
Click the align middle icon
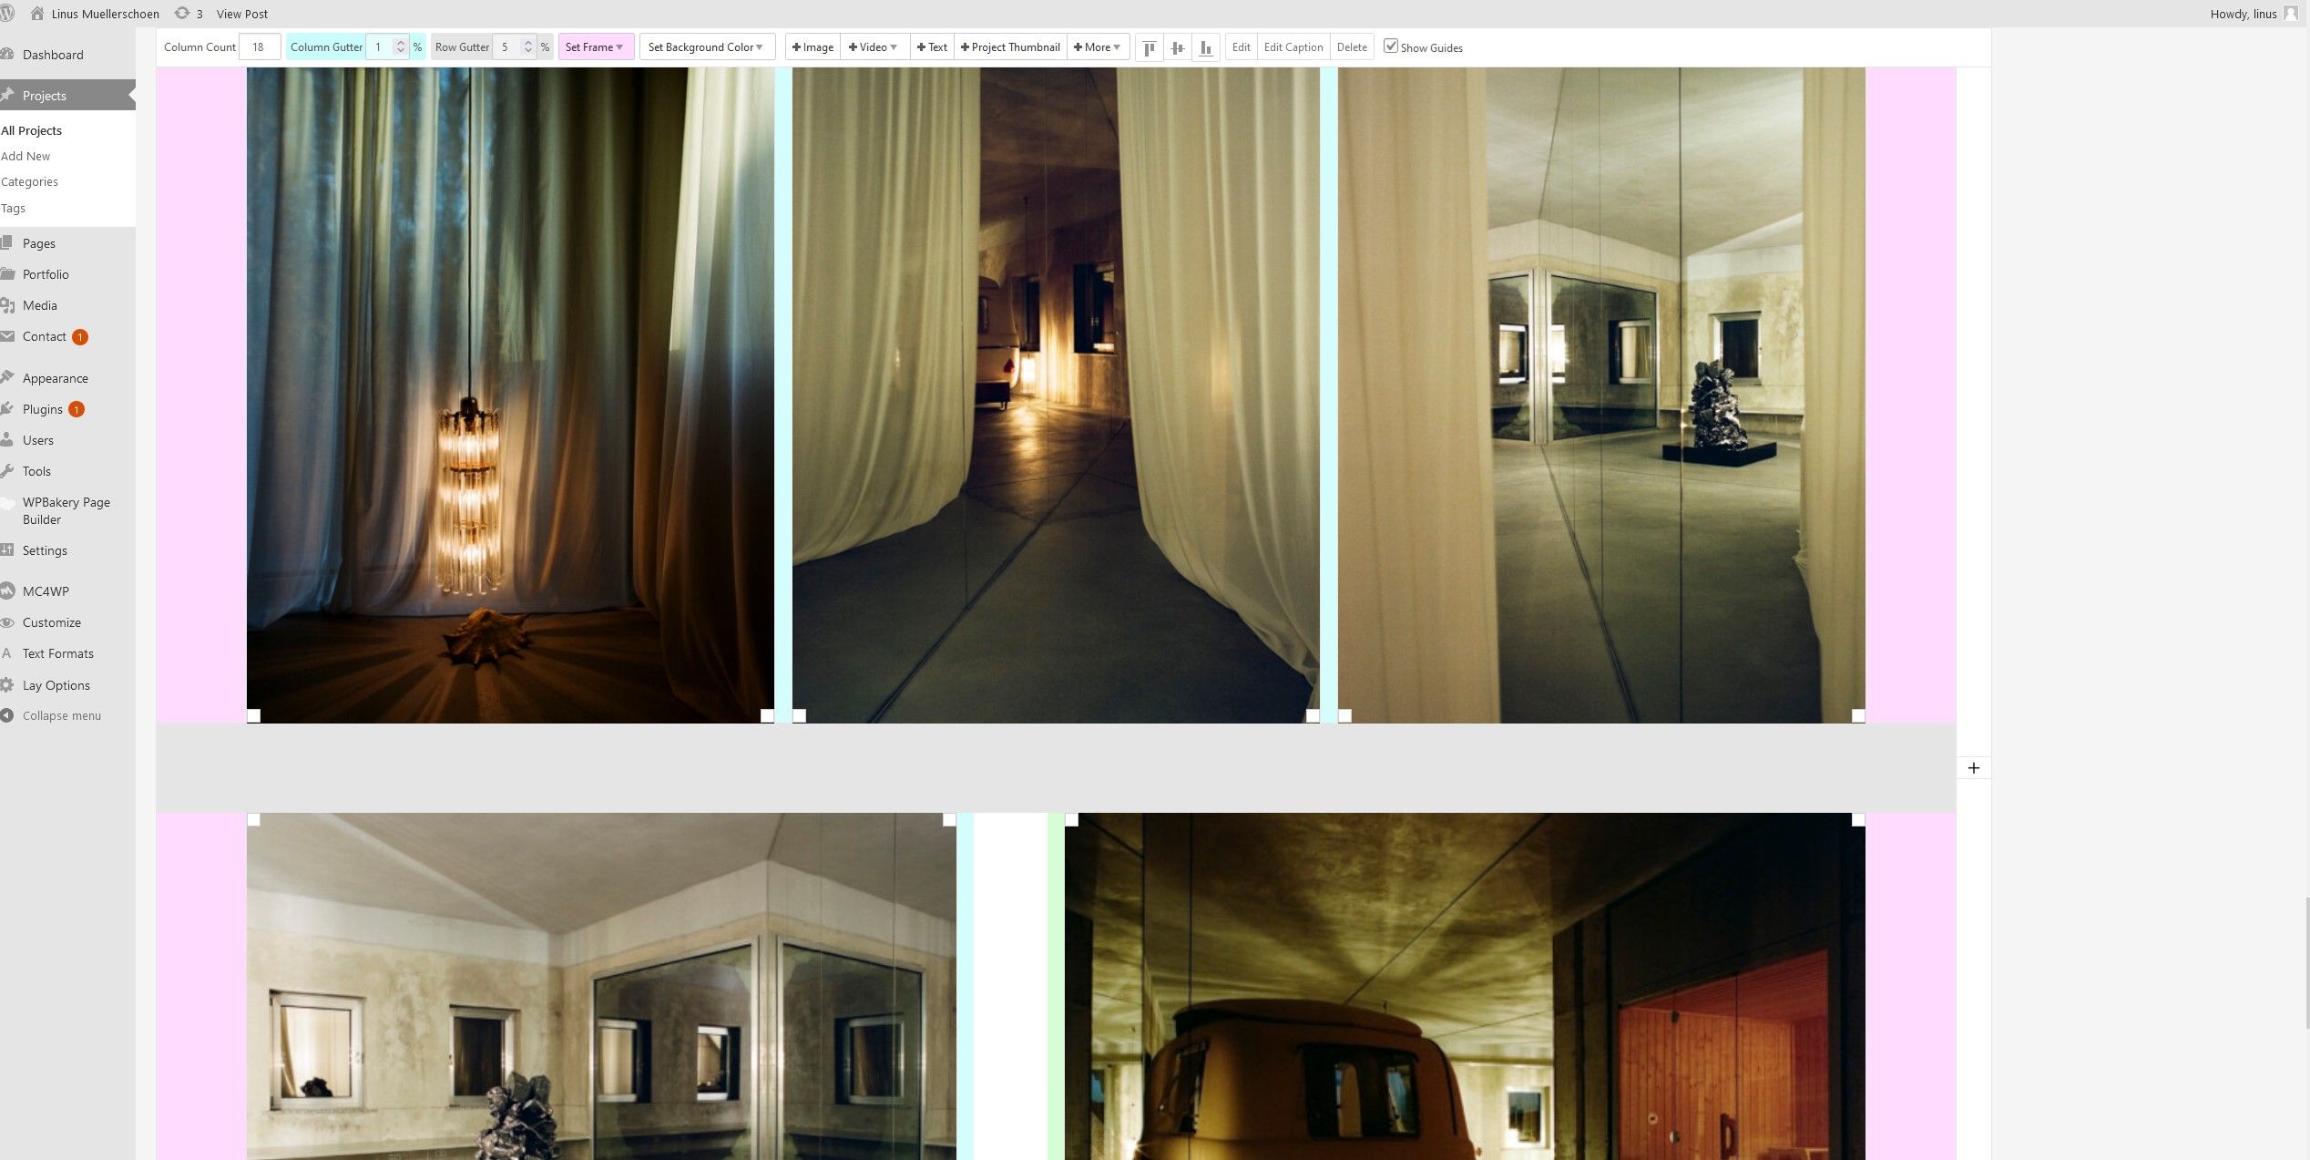tap(1178, 47)
